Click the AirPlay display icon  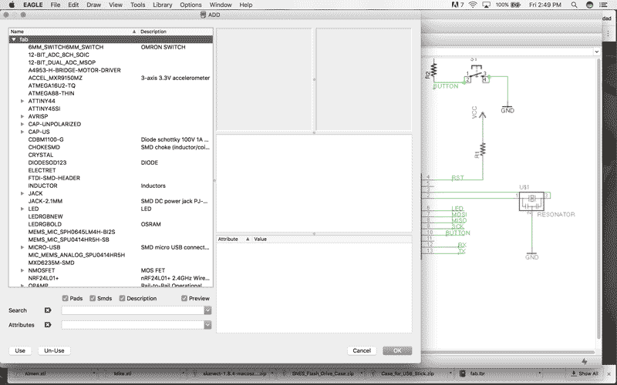click(487, 5)
